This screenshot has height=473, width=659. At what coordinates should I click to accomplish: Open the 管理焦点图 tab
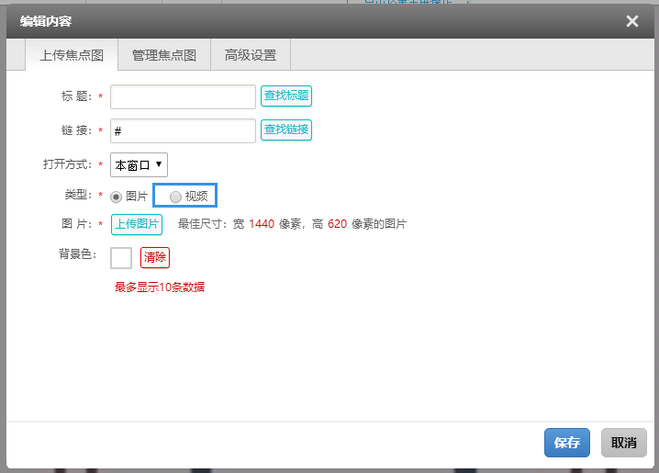pyautogui.click(x=164, y=55)
